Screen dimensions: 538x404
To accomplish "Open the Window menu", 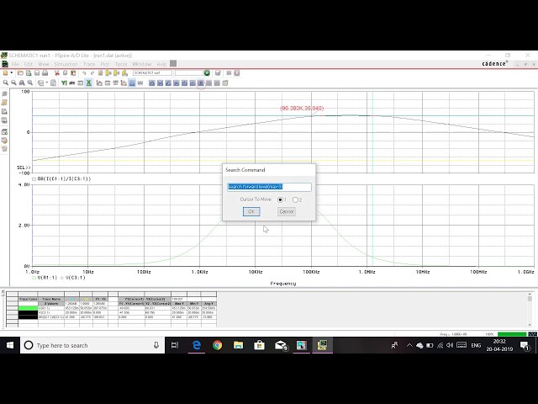I will point(142,64).
